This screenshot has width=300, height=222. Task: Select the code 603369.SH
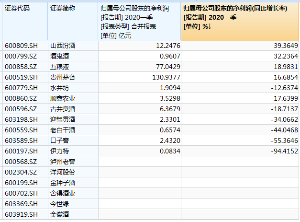coord(21,204)
